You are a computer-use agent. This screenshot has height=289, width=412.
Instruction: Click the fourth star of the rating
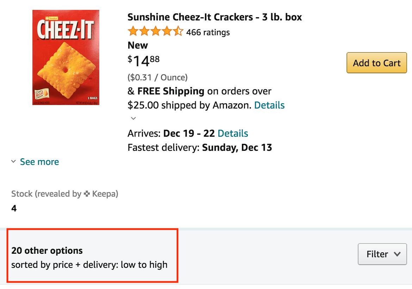(x=167, y=31)
